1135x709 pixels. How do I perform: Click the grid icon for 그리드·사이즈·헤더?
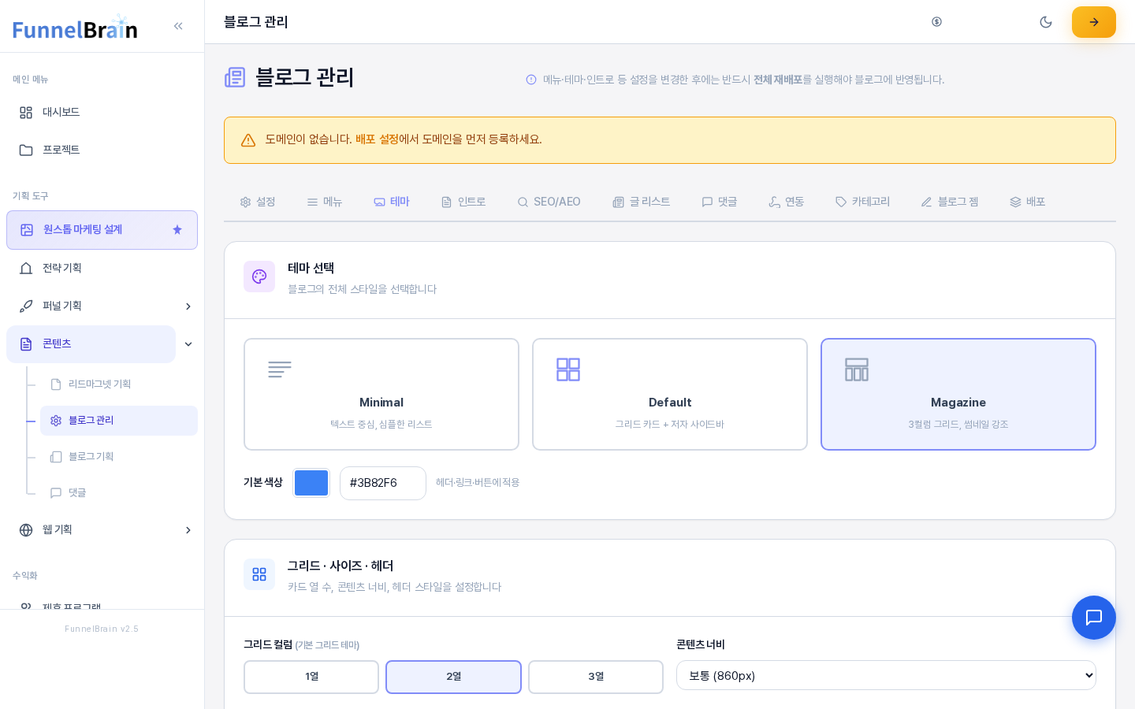coord(259,574)
